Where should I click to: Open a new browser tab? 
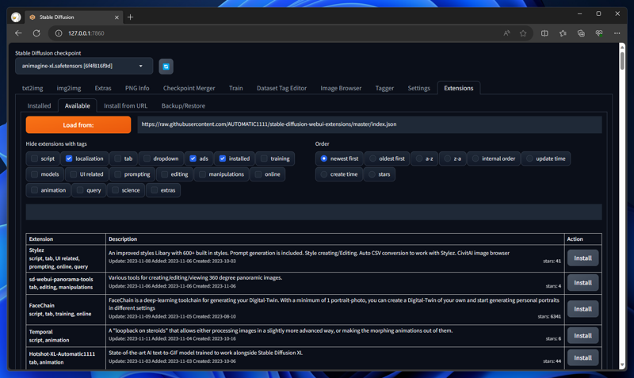[130, 17]
